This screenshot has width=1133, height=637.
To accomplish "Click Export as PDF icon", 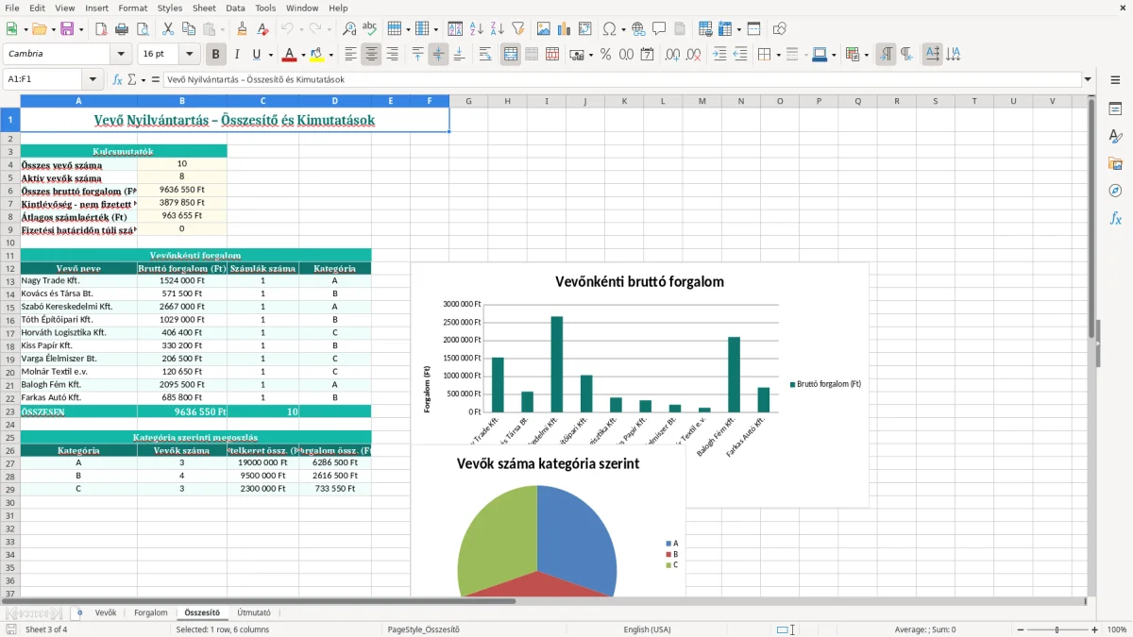I will coord(101,29).
